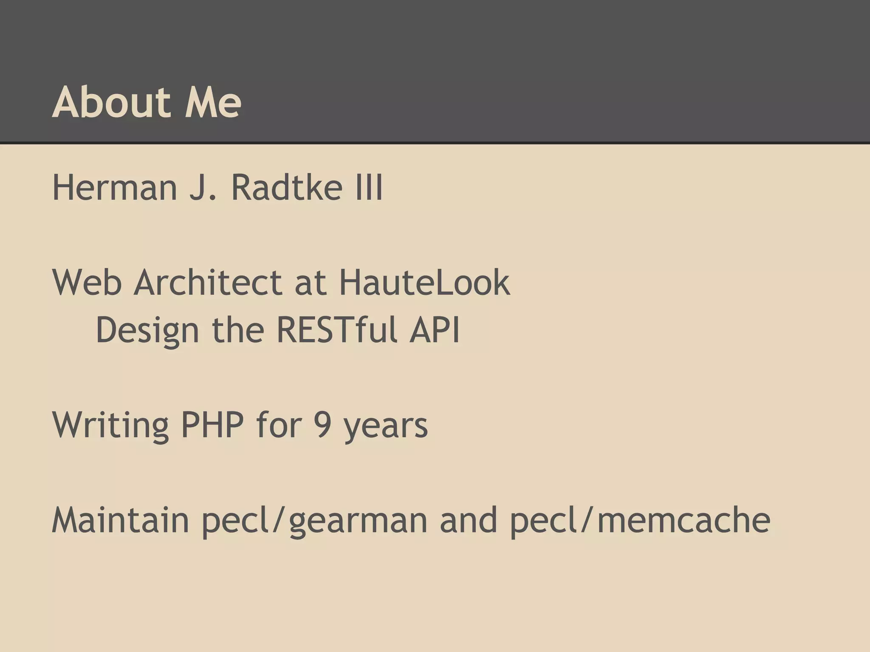Select the word 'RESTful'
This screenshot has height=652, width=870.
click(x=337, y=330)
